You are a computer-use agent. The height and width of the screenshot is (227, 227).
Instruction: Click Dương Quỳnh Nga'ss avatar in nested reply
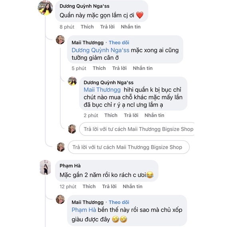pyautogui.click(x=72, y=81)
